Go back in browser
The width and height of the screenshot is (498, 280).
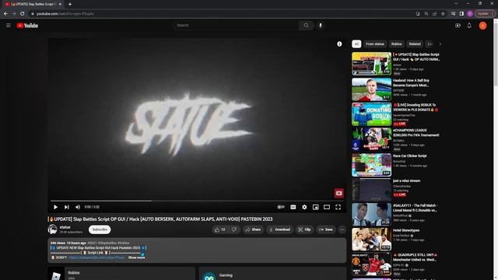click(x=5, y=14)
